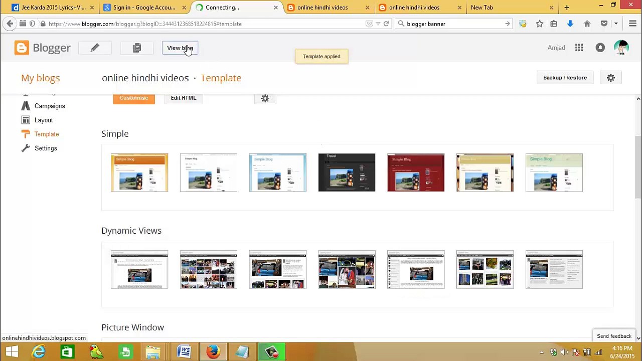The height and width of the screenshot is (361, 642).
Task: Select Template in the sidebar
Action: [x=47, y=134]
